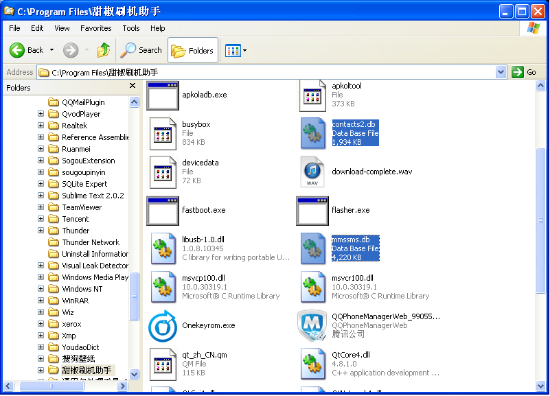Click the folder tree vertical scrollbar thumb
The image size is (550, 396).
[134, 296]
